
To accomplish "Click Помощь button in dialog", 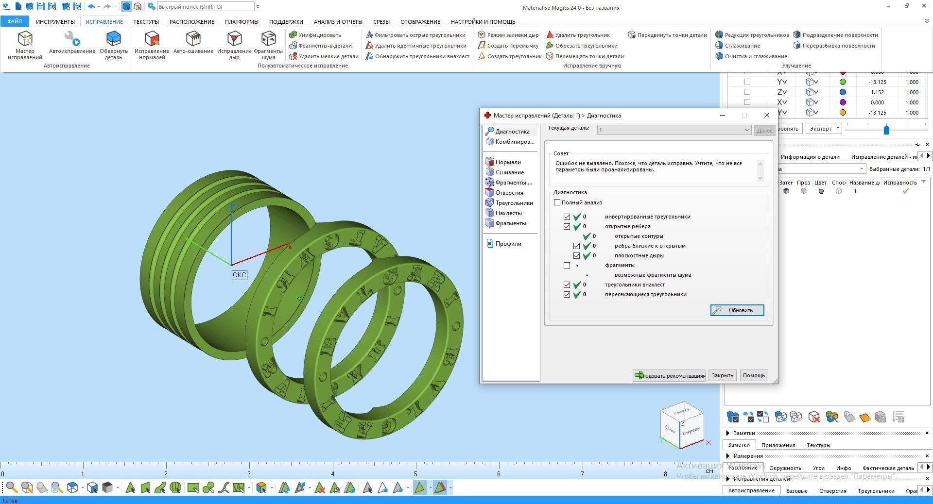I will pos(754,375).
